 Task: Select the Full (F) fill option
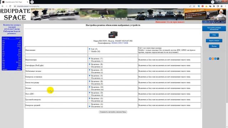89,49
